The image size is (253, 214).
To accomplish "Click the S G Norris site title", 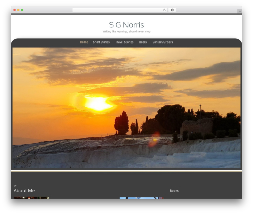I will point(126,25).
